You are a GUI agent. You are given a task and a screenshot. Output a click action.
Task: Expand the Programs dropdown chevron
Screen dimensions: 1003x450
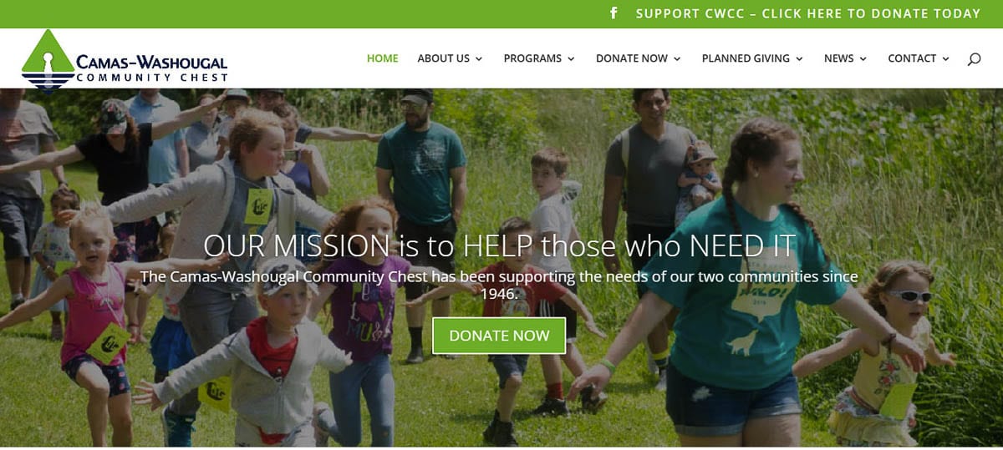pyautogui.click(x=571, y=59)
